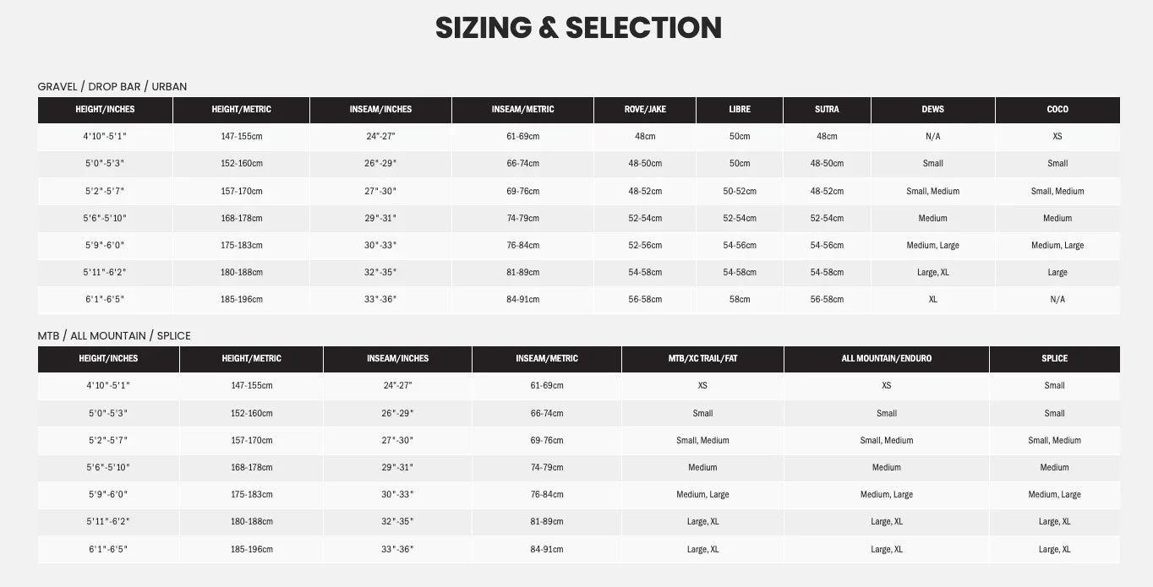Click the DEWS column header
The image size is (1153, 587).
coord(932,109)
